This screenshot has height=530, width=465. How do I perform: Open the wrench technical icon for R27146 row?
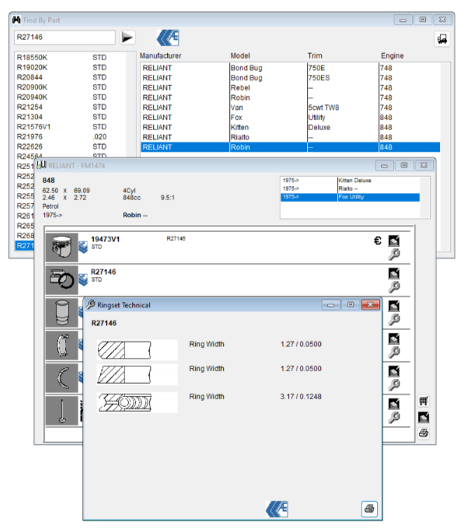pos(394,287)
